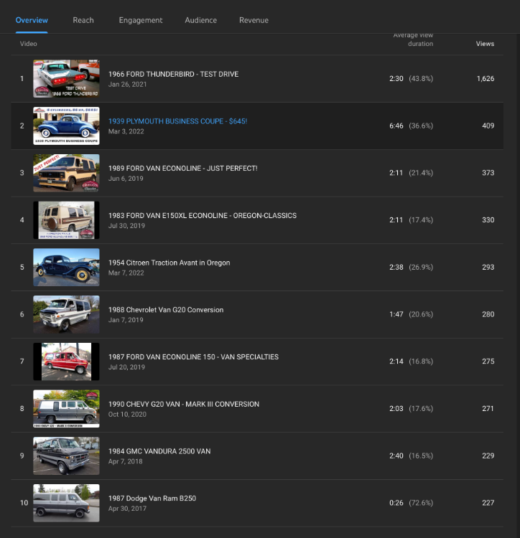Click the 1966 FORD THUNDERBIRD TEST DRIVE title
The height and width of the screenshot is (538, 520).
pyautogui.click(x=173, y=74)
